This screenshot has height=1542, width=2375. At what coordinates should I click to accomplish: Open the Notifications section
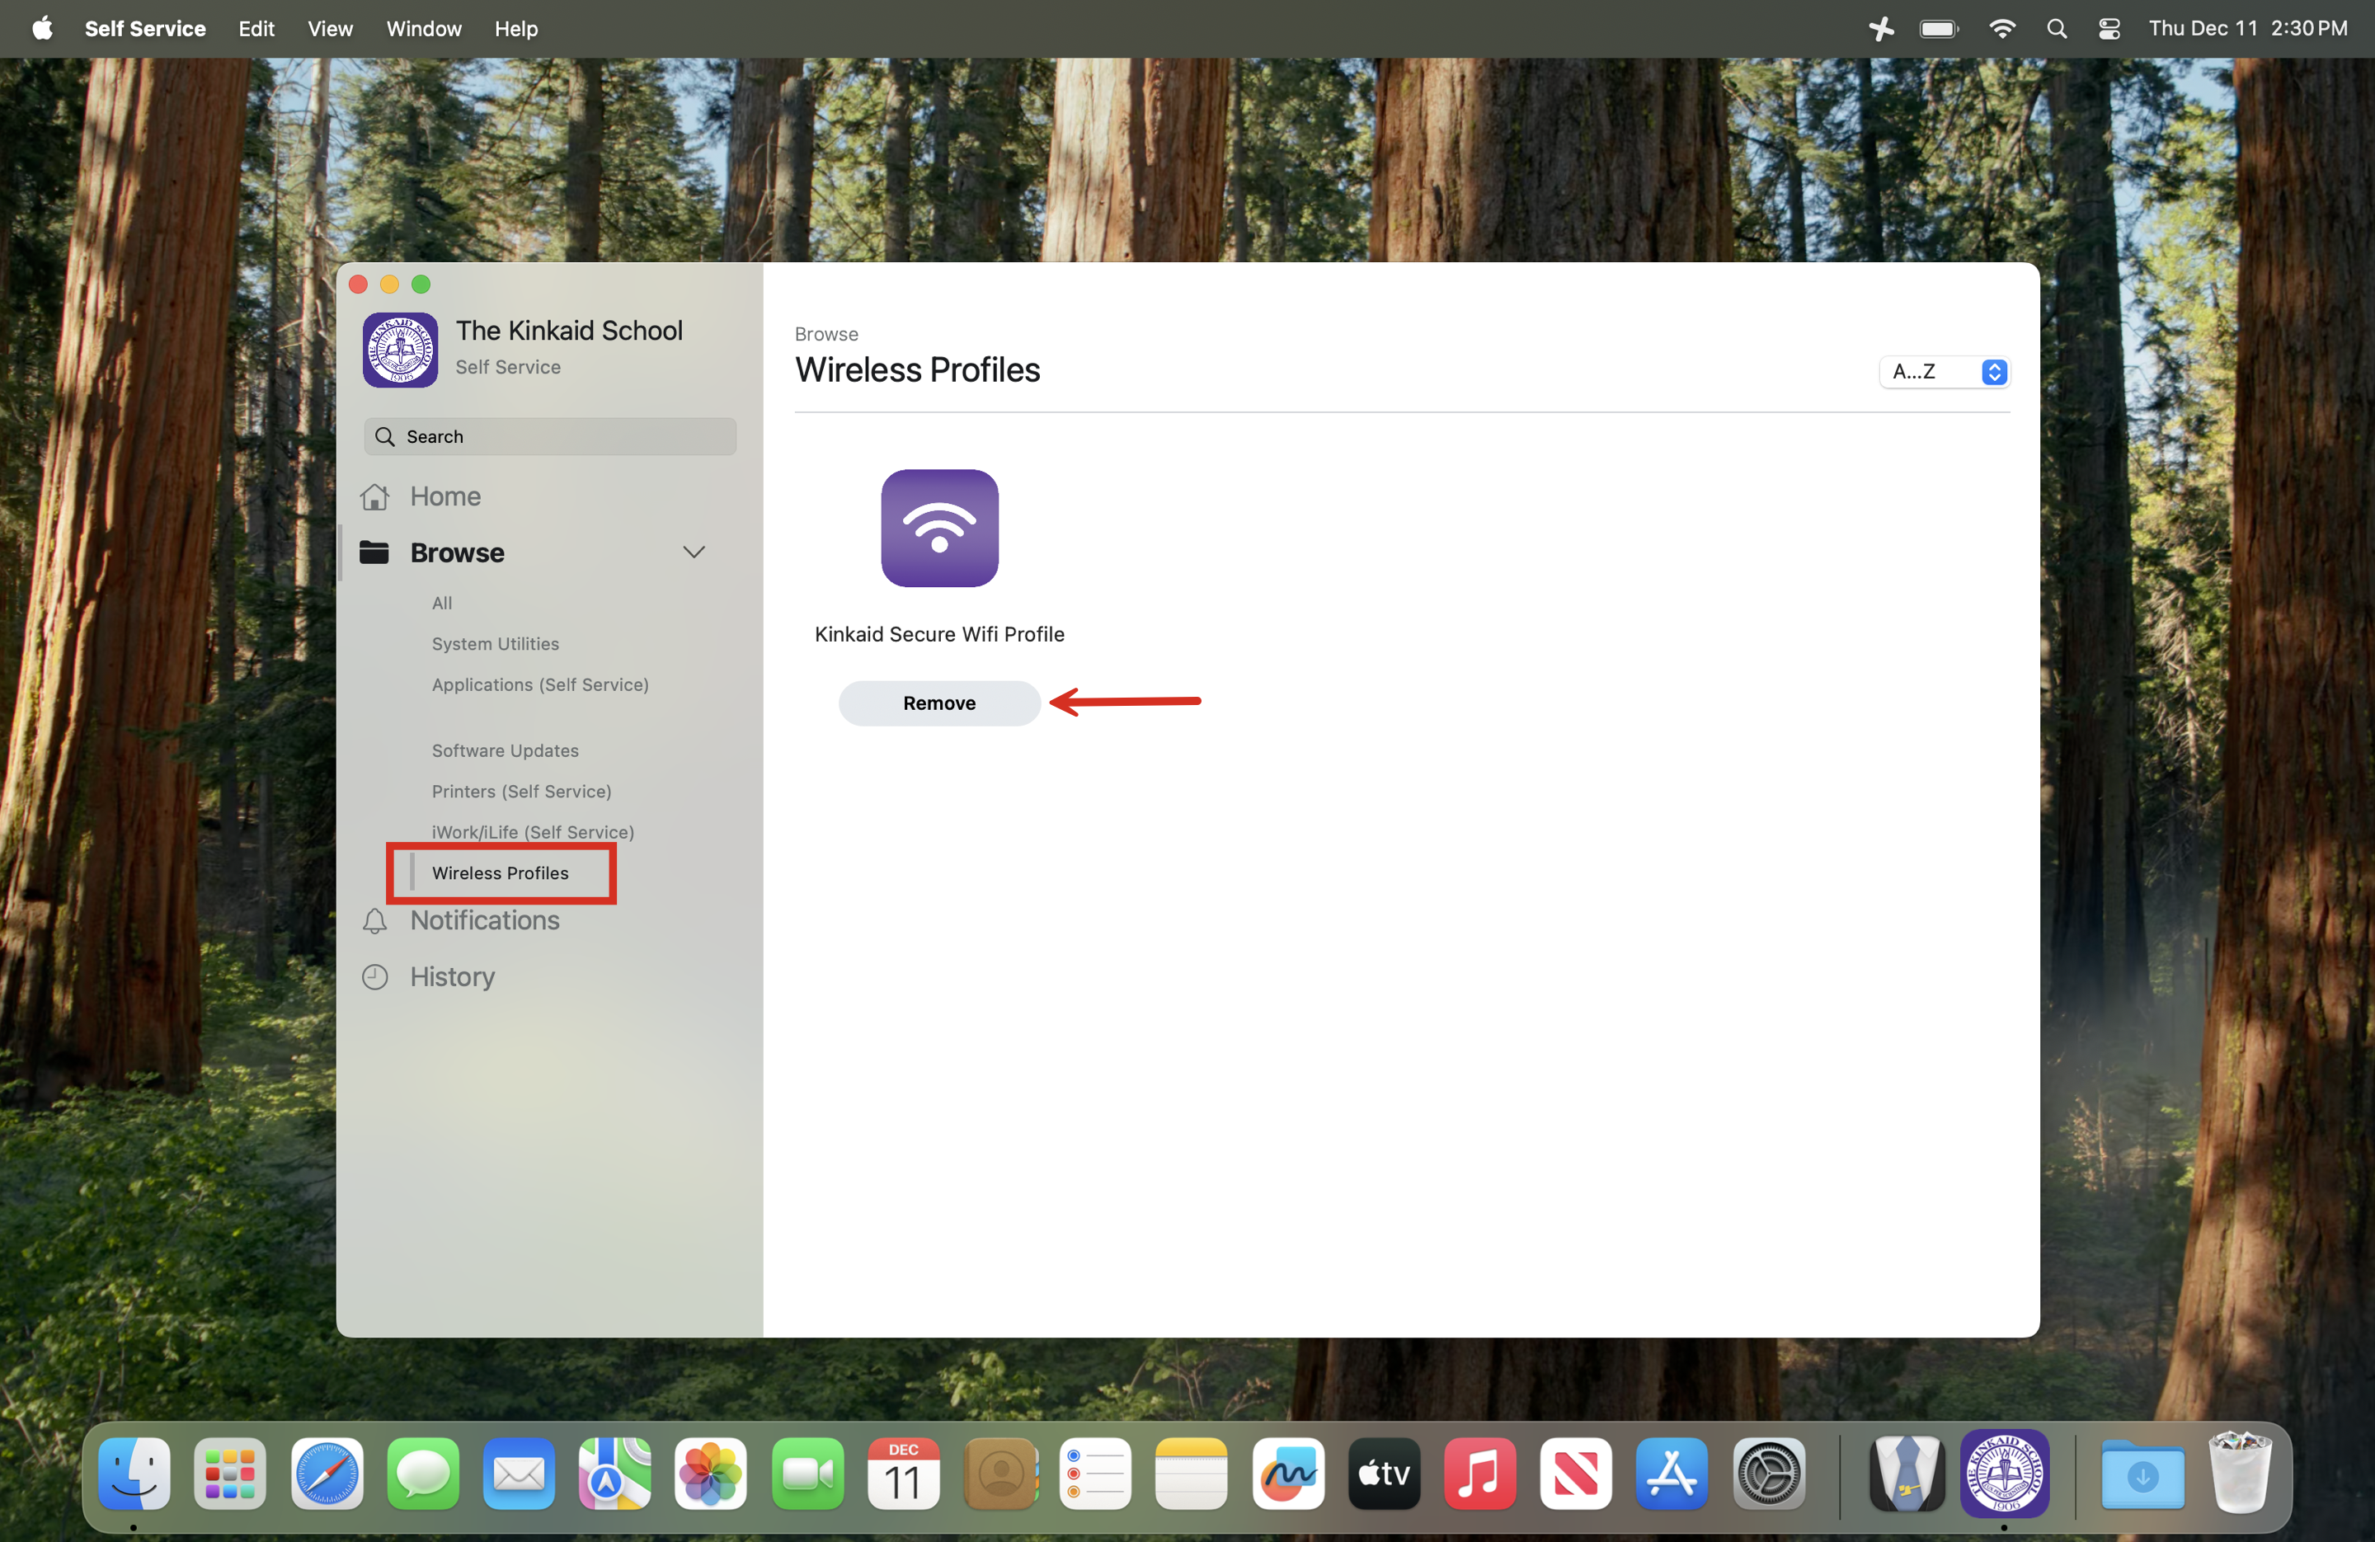tap(484, 919)
